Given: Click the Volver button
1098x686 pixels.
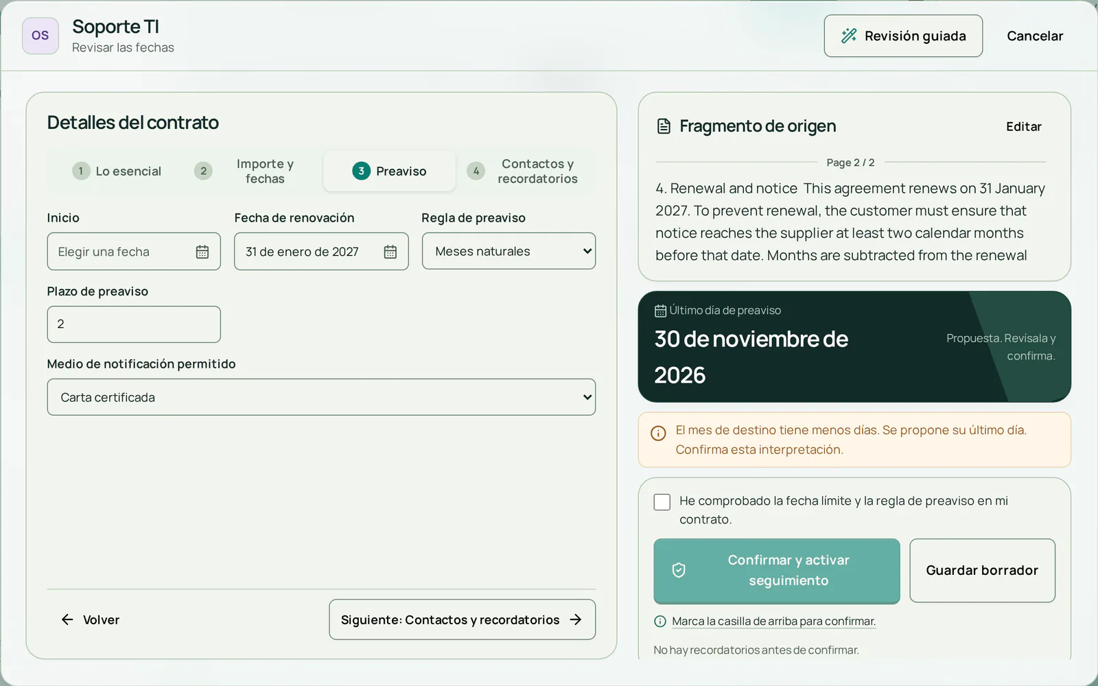Looking at the screenshot, I should click(90, 619).
